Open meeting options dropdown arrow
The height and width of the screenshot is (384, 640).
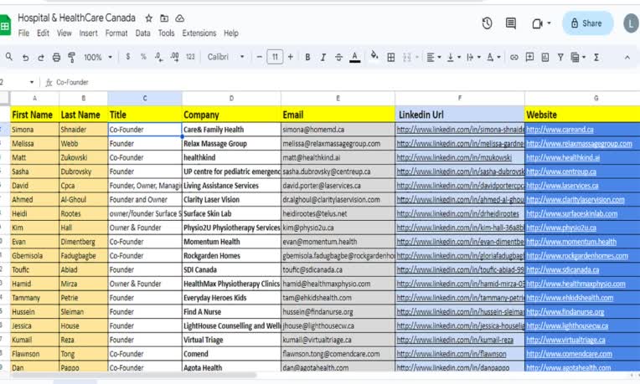pos(549,23)
